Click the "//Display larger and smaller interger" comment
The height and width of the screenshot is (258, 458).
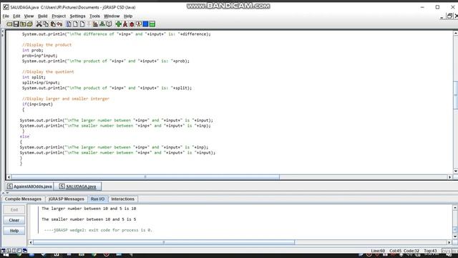pyautogui.click(x=65, y=99)
